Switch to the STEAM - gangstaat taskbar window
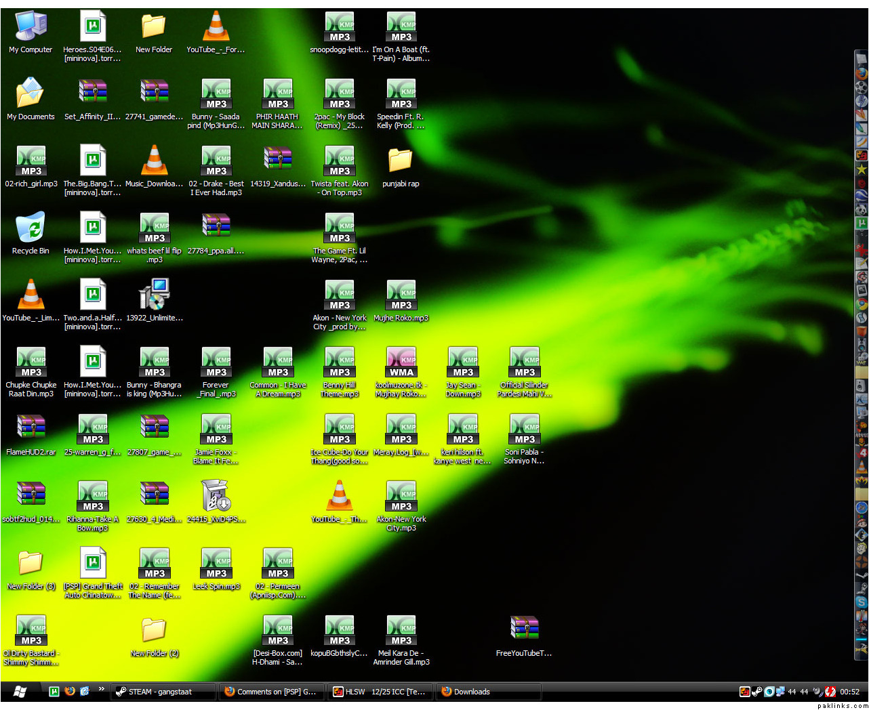The image size is (869, 710). [x=163, y=692]
